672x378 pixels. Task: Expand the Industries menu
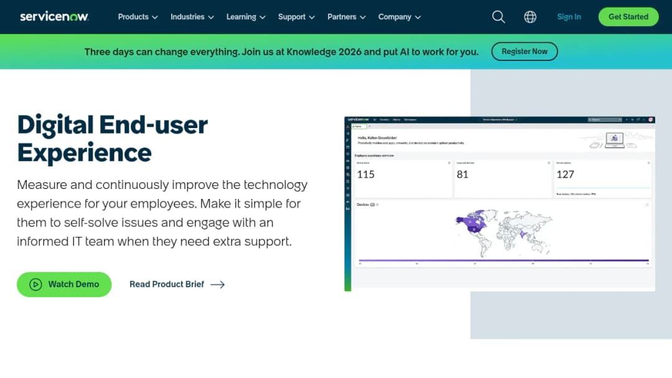click(x=192, y=17)
